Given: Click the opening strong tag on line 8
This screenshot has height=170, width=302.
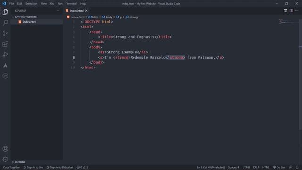Looking at the screenshot, I should click(x=122, y=57).
